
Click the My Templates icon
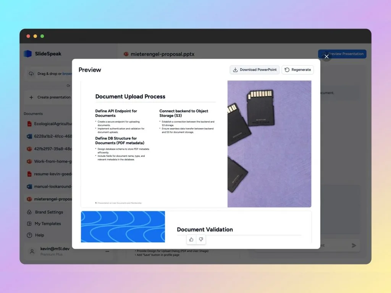[x=29, y=224]
